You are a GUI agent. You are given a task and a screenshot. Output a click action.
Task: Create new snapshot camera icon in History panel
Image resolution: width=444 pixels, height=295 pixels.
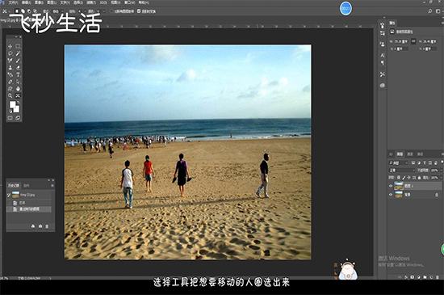40,226
